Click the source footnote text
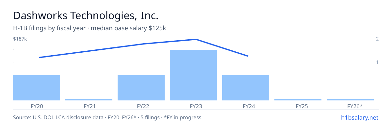392x130 pixels. coord(107,117)
